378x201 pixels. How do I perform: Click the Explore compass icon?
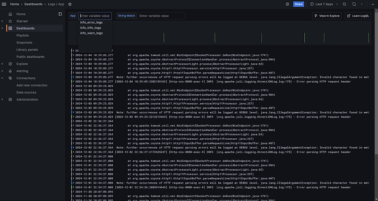[10, 64]
